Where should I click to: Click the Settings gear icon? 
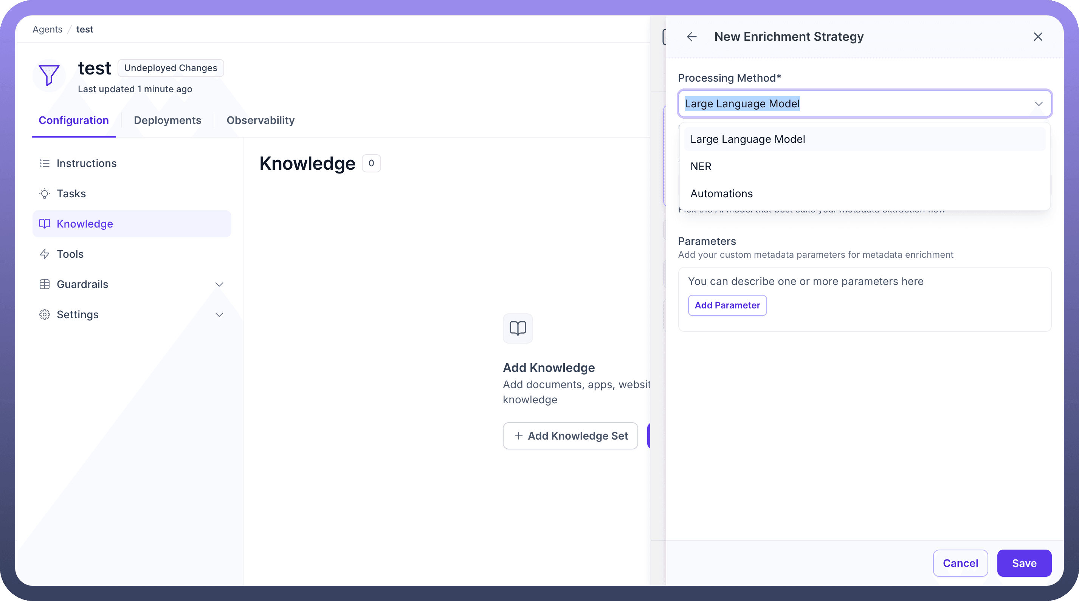[x=44, y=314]
